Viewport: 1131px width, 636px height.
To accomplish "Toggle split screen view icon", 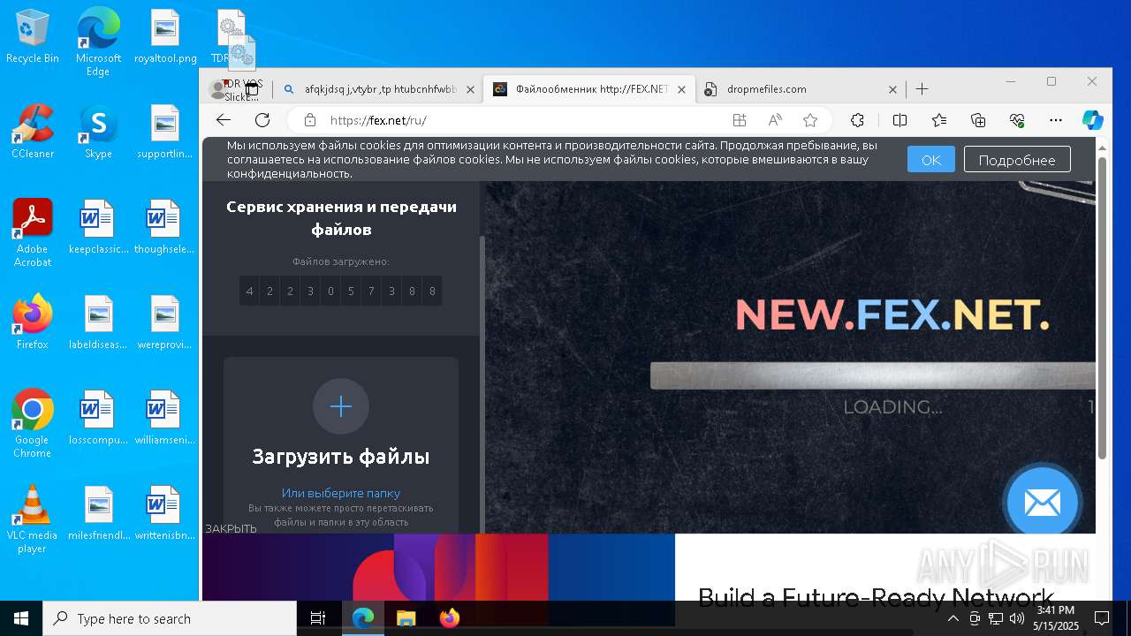I will [899, 120].
